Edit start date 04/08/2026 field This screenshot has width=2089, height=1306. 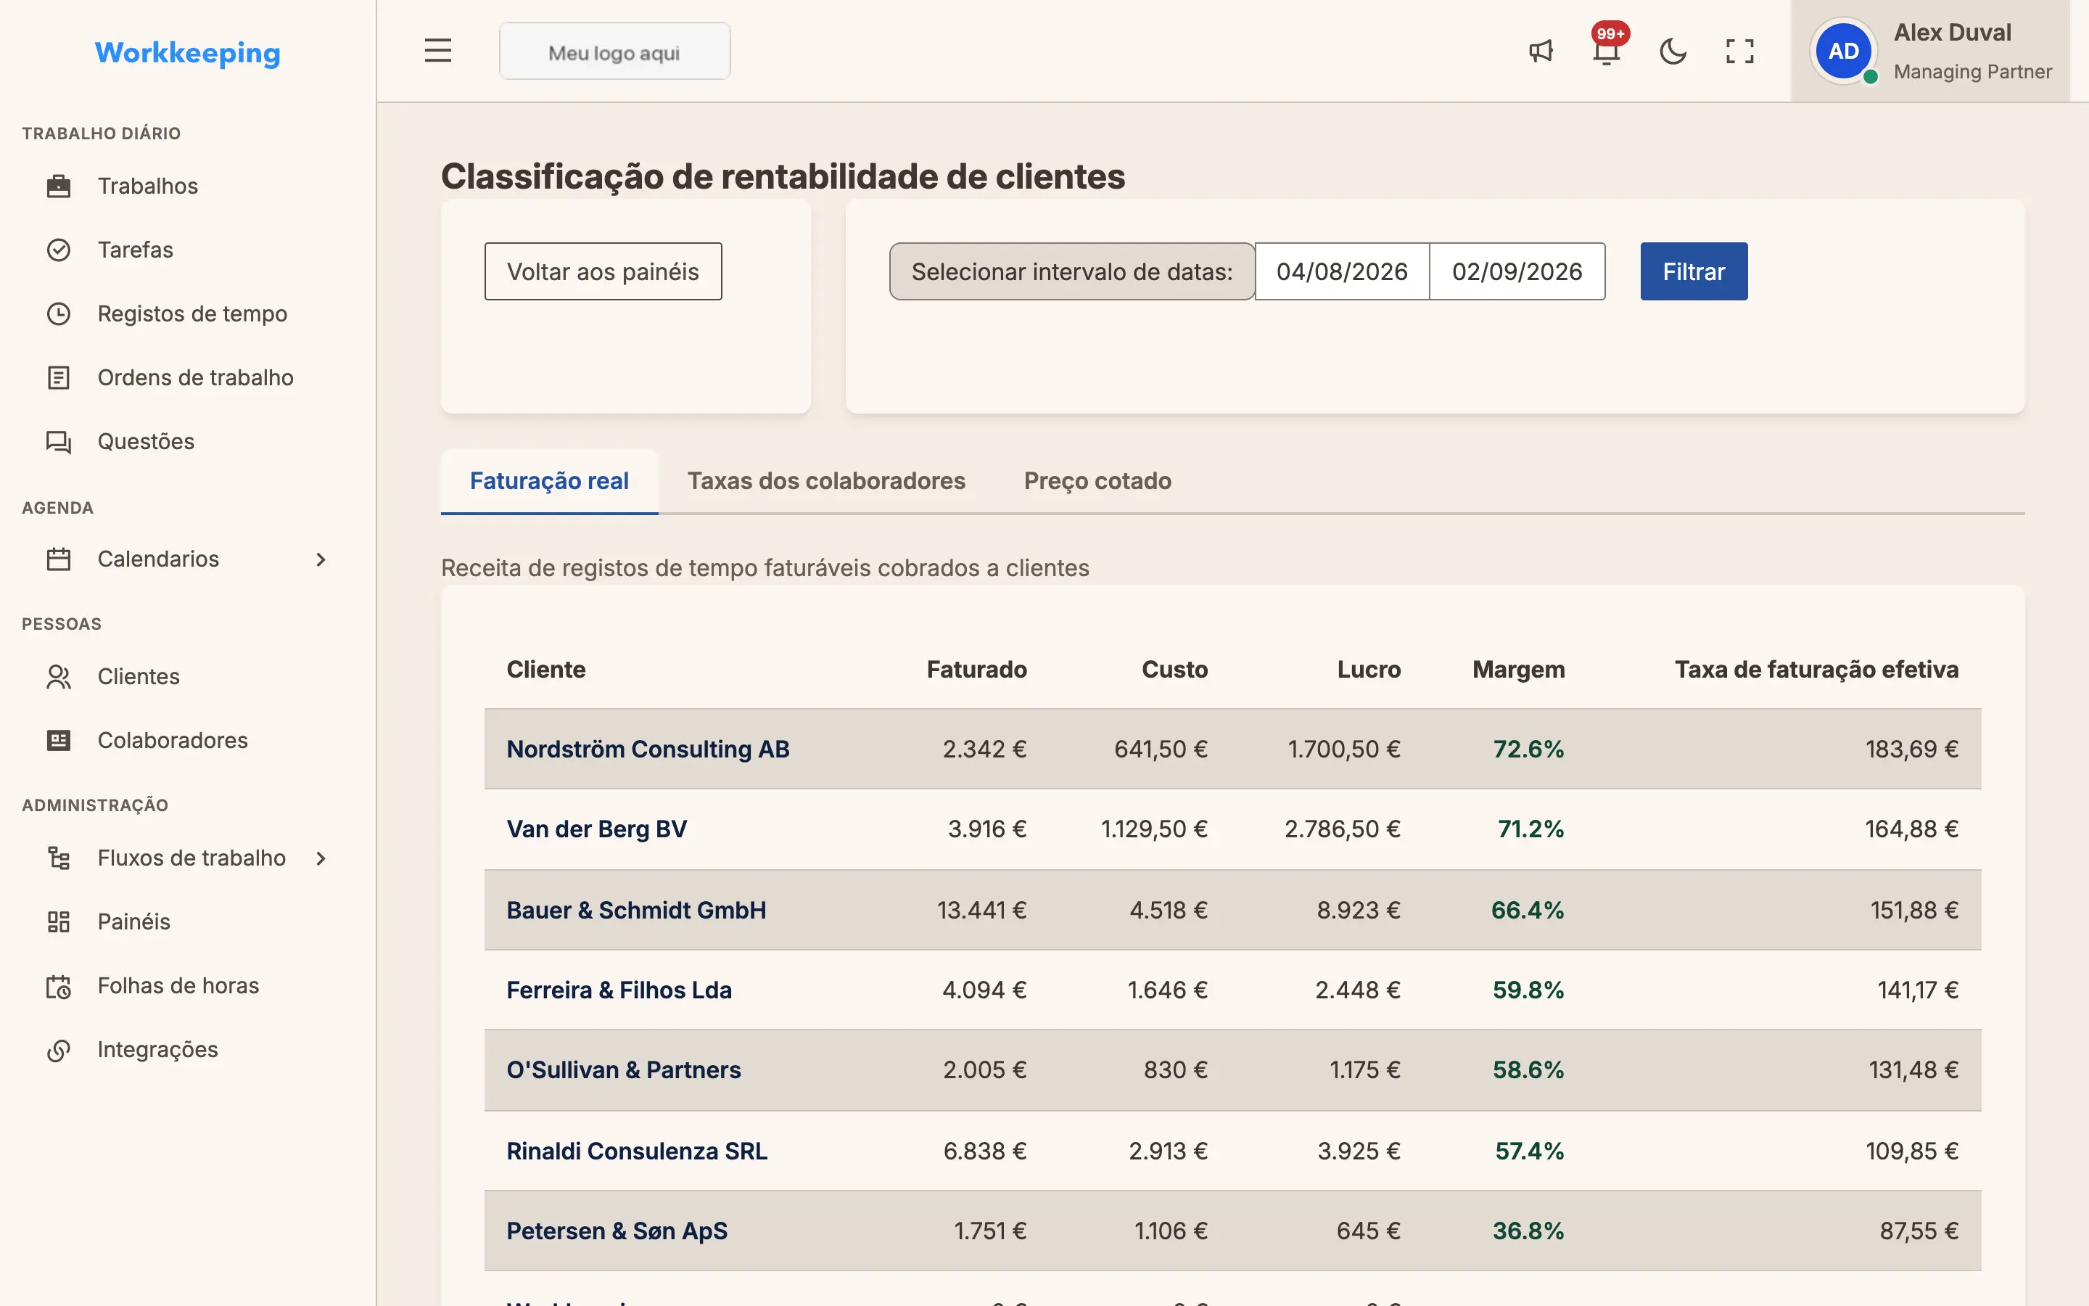pyautogui.click(x=1341, y=271)
